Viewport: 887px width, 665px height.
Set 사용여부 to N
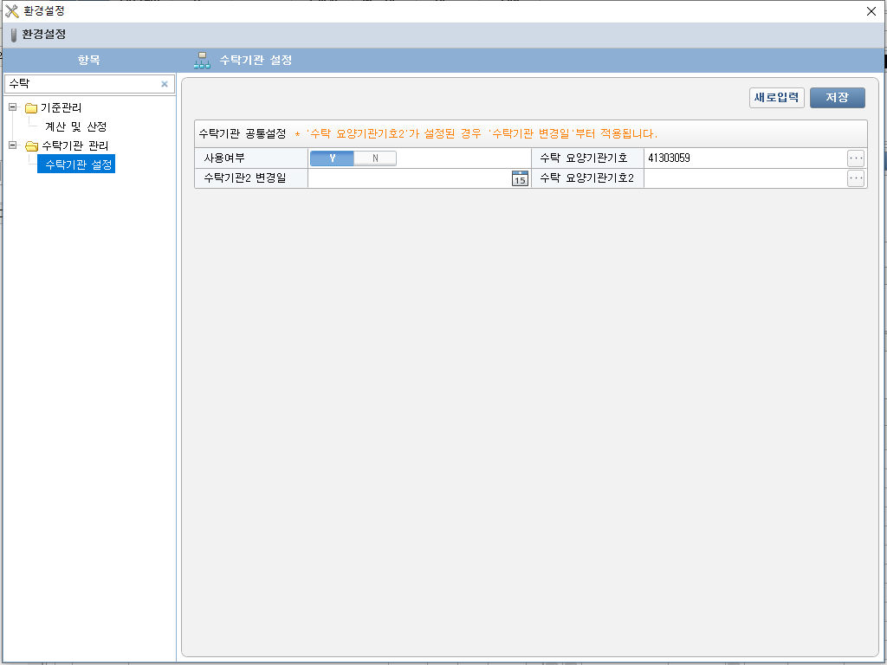375,158
